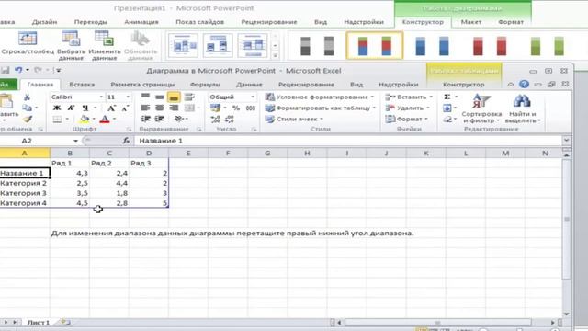Cut selection with scissors icon
This screenshot has height=331, width=588.
(27, 97)
